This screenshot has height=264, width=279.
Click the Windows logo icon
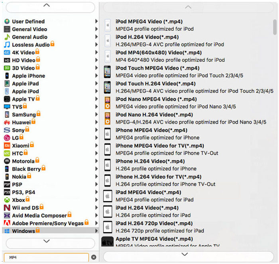click(7, 231)
